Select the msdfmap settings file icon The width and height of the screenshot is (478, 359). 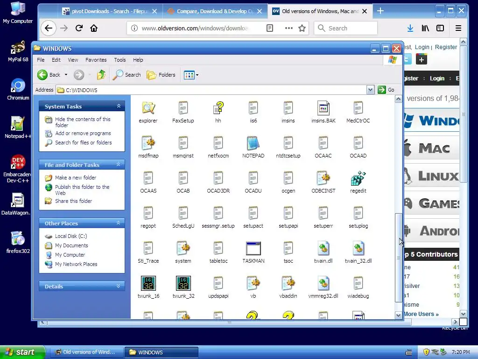(148, 143)
